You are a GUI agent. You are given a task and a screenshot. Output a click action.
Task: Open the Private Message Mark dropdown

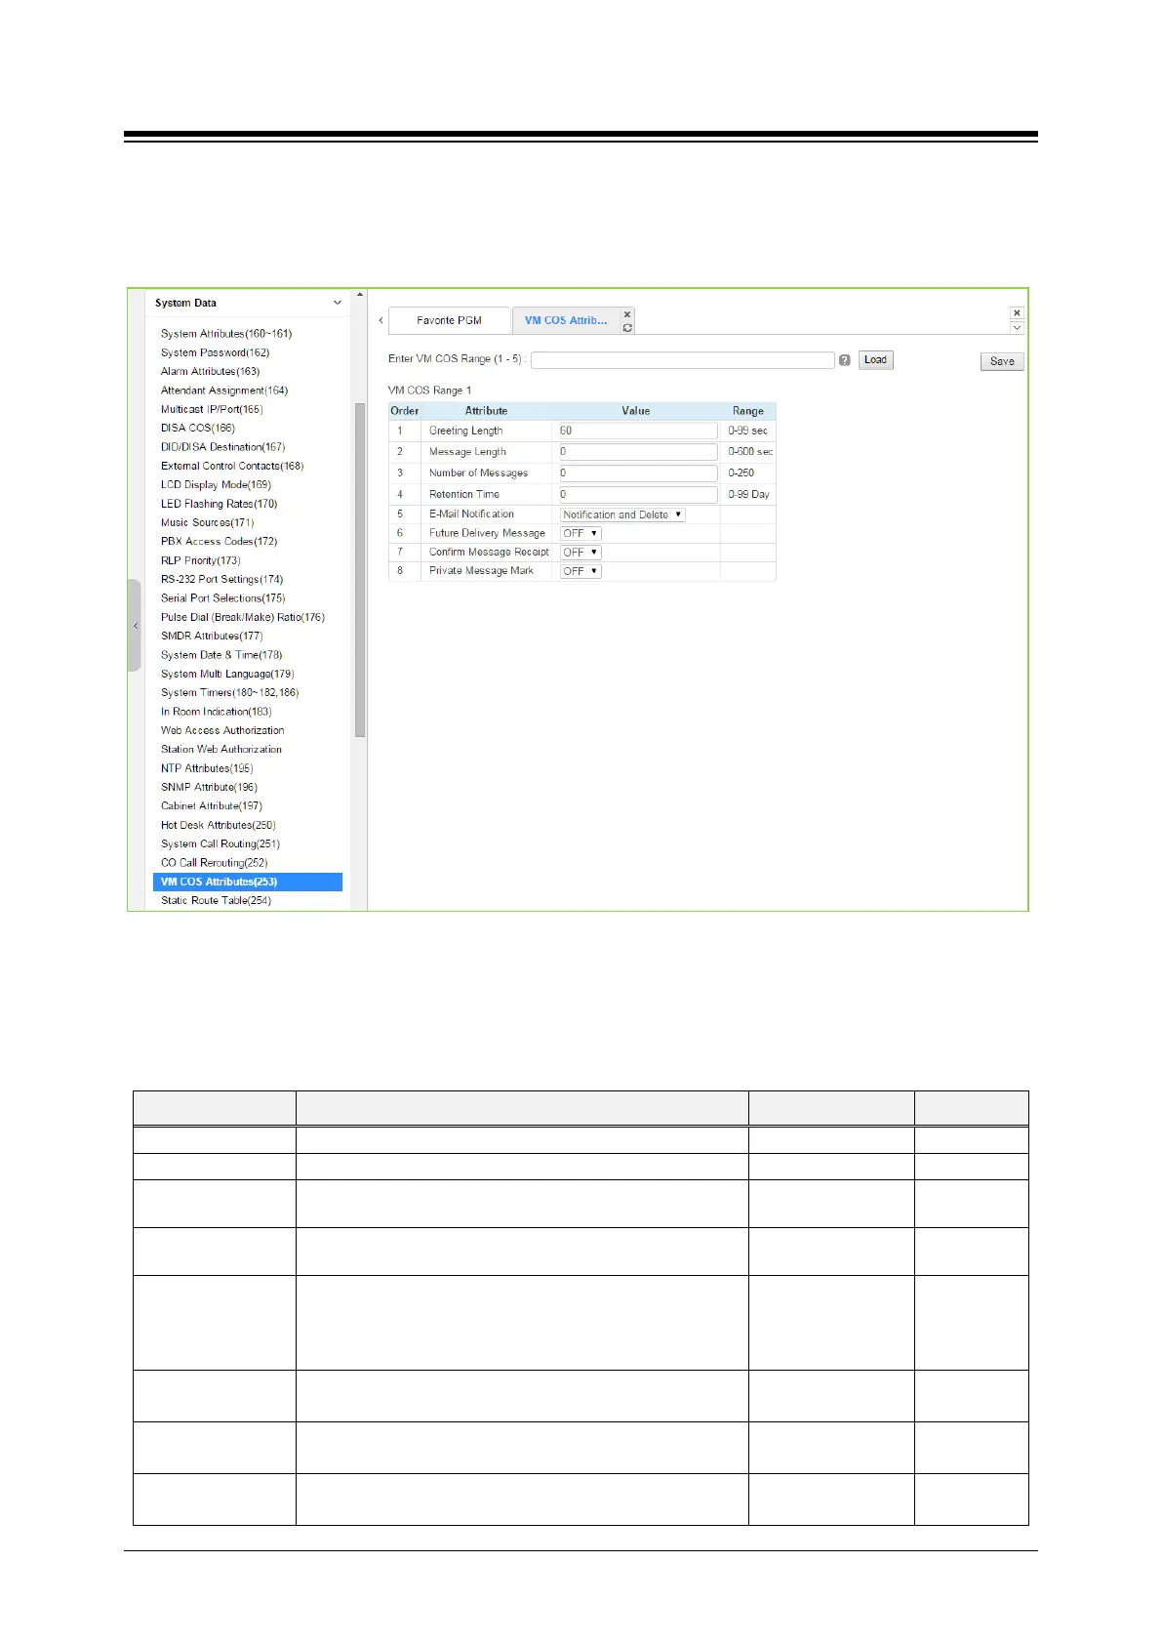click(581, 571)
